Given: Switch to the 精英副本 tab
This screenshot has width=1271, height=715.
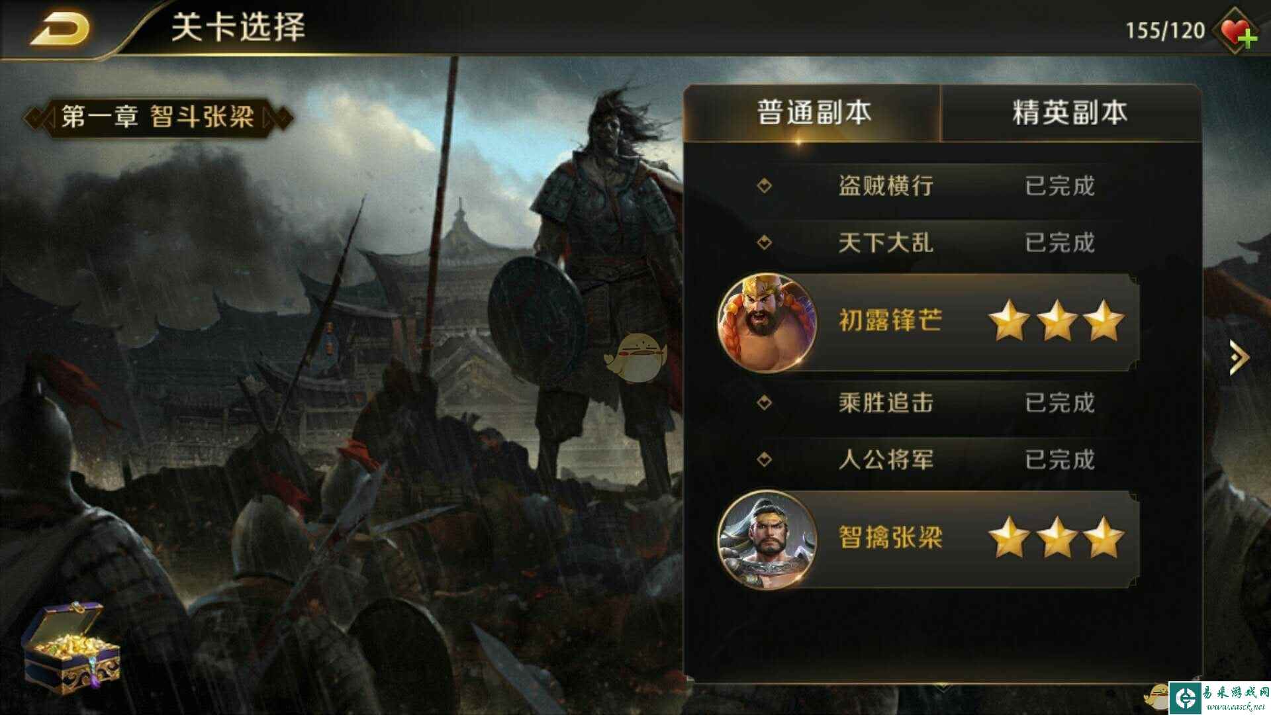Looking at the screenshot, I should 1070,113.
